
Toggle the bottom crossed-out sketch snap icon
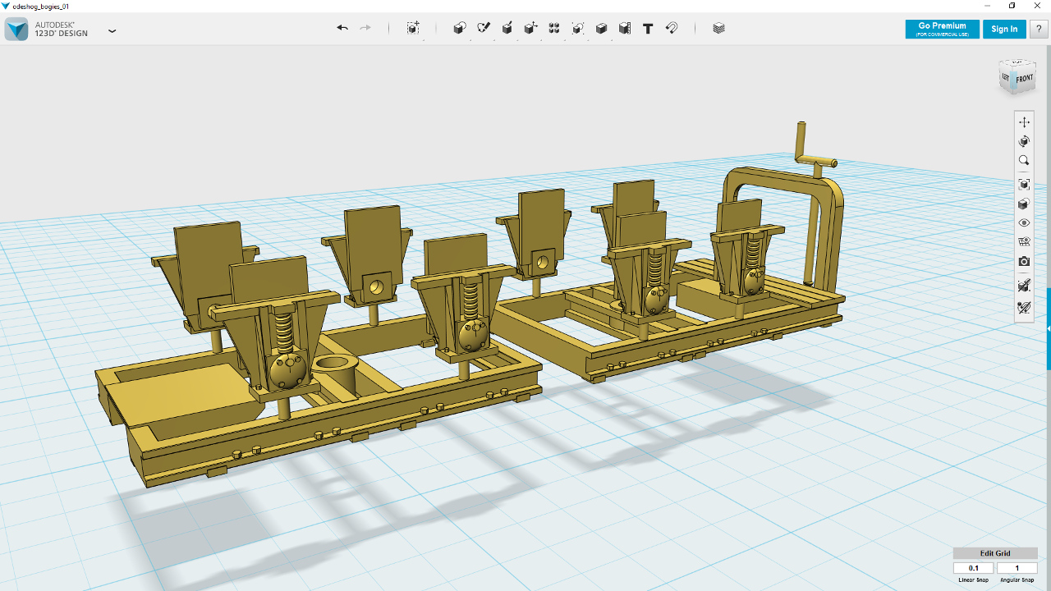[1024, 309]
